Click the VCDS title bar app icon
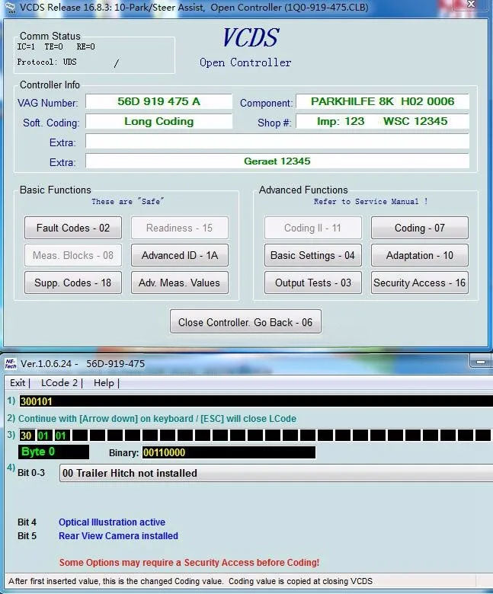Viewport: 493px width, 594px height. pyautogui.click(x=8, y=8)
